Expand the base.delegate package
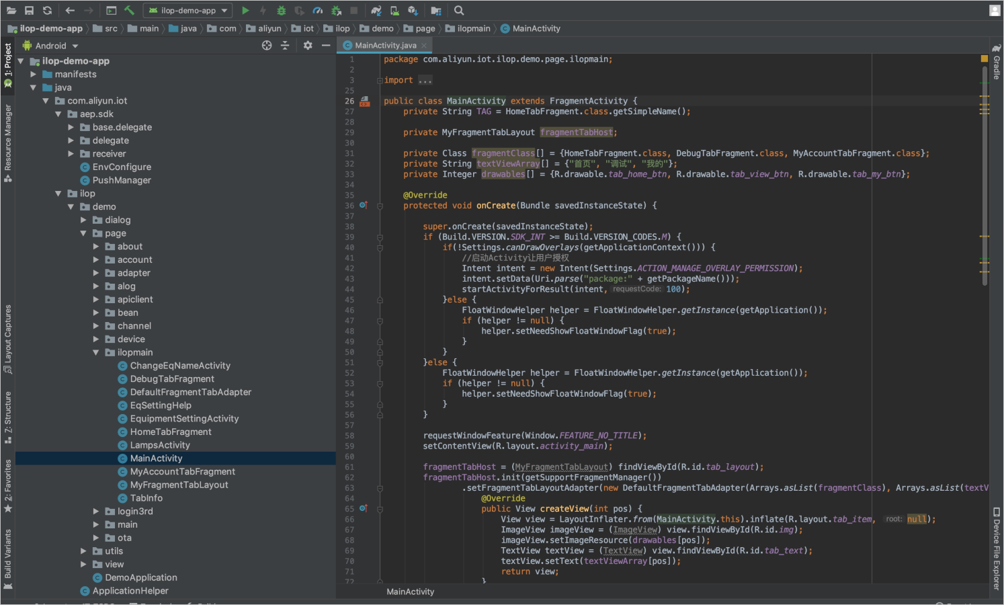 click(x=71, y=127)
